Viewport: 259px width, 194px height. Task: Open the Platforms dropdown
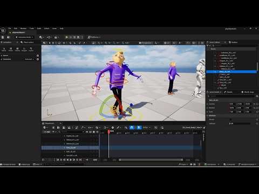[94, 37]
